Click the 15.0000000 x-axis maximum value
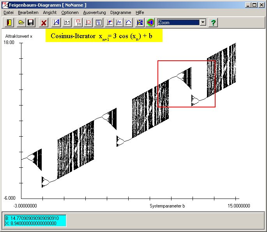267x232 pixels. (x=239, y=206)
